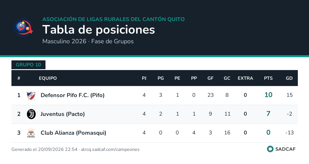309x164 pixels.
Task: Click the PJ column header
Action: (144, 78)
